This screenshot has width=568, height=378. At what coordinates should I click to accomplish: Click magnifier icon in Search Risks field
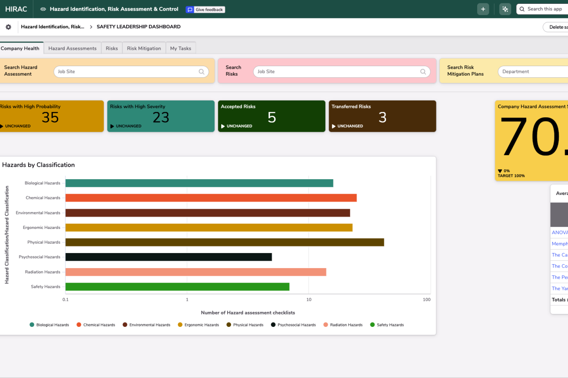[423, 72]
